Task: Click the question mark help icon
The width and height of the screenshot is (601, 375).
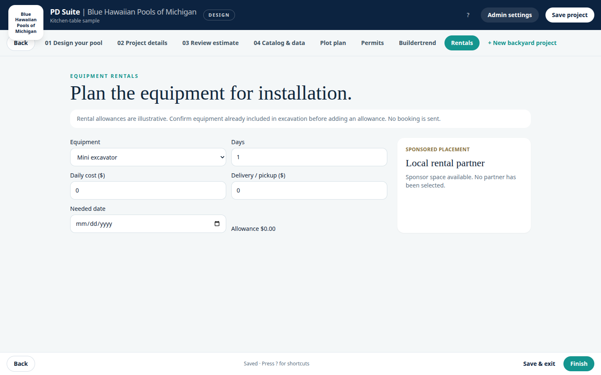Action: tap(468, 15)
